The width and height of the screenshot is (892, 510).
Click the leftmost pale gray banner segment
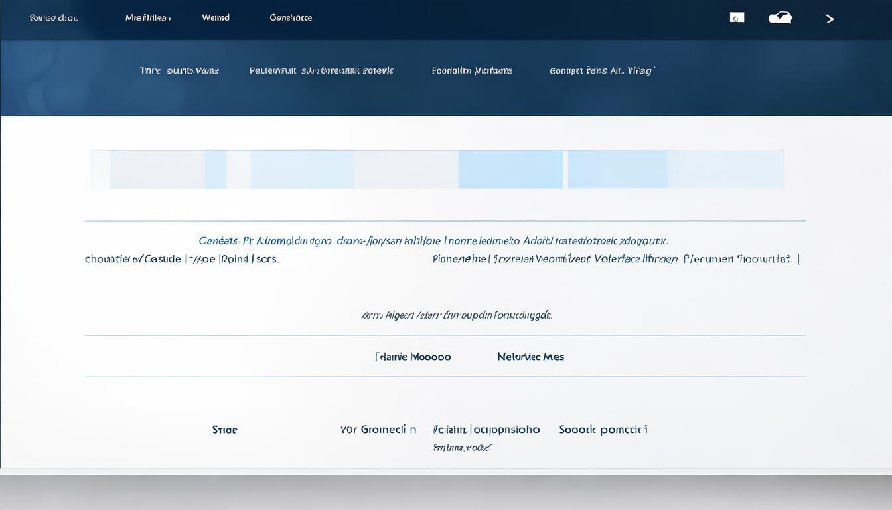pyautogui.click(x=157, y=169)
